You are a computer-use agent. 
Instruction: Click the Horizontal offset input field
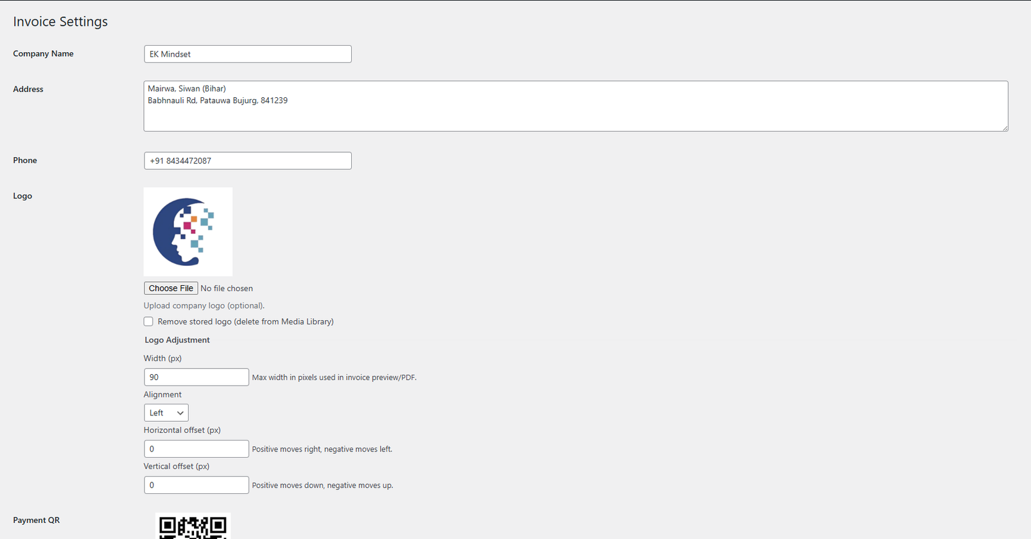coord(196,449)
